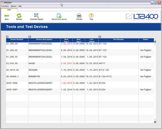
Task: Click part number B-124/4712
Action: coord(105,76)
